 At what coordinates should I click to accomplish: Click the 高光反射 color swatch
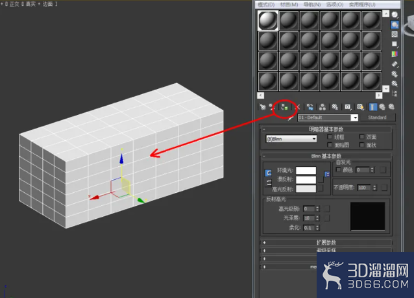[306, 189]
